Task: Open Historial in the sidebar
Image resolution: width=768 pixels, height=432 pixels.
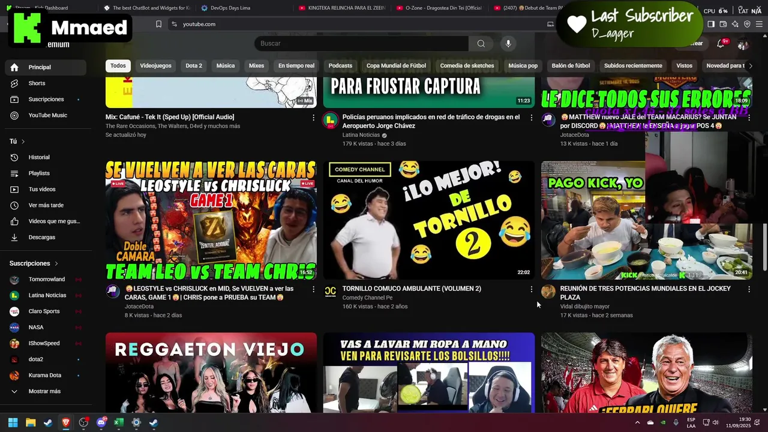Action: point(46,157)
